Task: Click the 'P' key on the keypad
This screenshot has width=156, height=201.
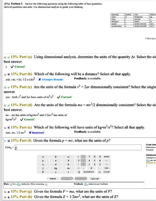Action: [43, 172]
